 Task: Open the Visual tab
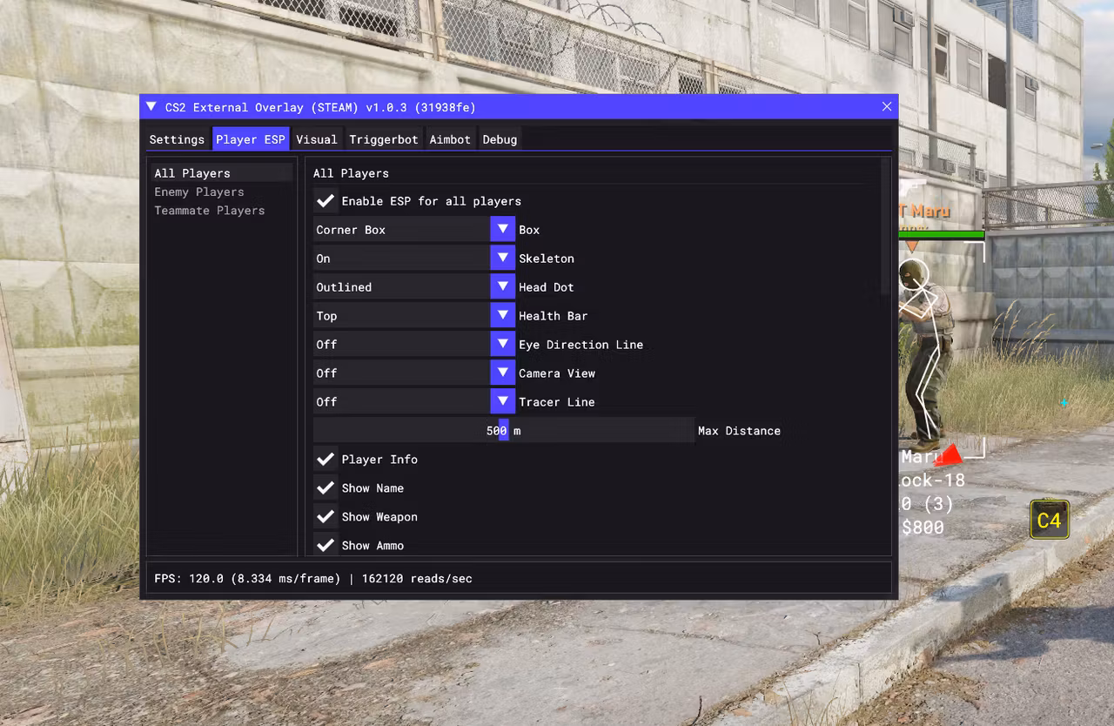coord(317,139)
